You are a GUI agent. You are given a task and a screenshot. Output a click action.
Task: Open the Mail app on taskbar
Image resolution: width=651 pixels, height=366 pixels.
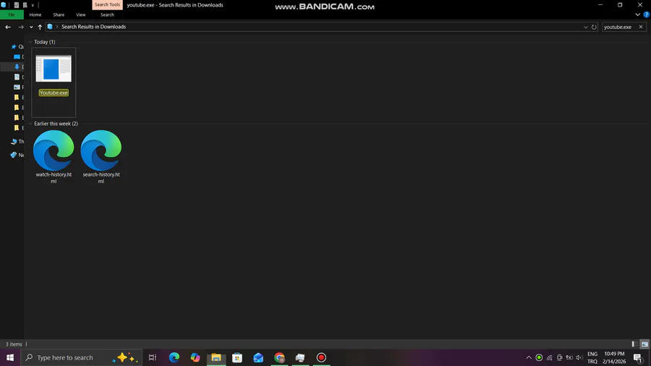tap(258, 357)
